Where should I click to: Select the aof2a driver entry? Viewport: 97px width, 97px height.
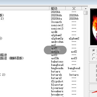(x=55, y=52)
